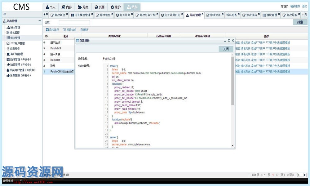This screenshot has height=186, width=310.
Task: Collapse the 站点管理 sidebar section
Action: 40,21
